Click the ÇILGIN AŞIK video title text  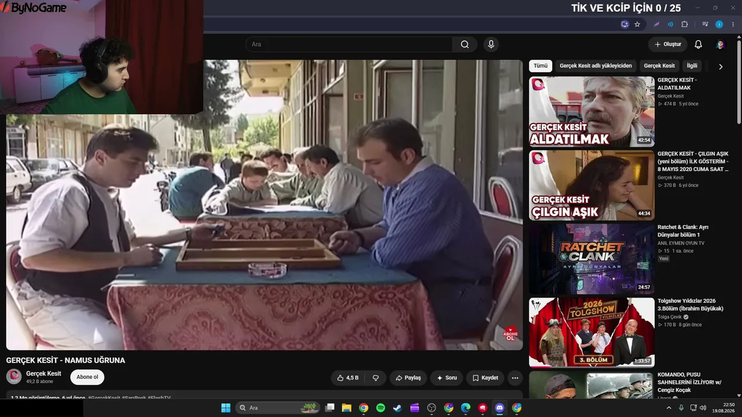(x=693, y=161)
